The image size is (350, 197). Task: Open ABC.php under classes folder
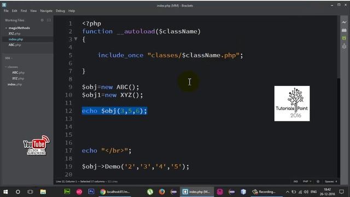pyautogui.click(x=18, y=73)
